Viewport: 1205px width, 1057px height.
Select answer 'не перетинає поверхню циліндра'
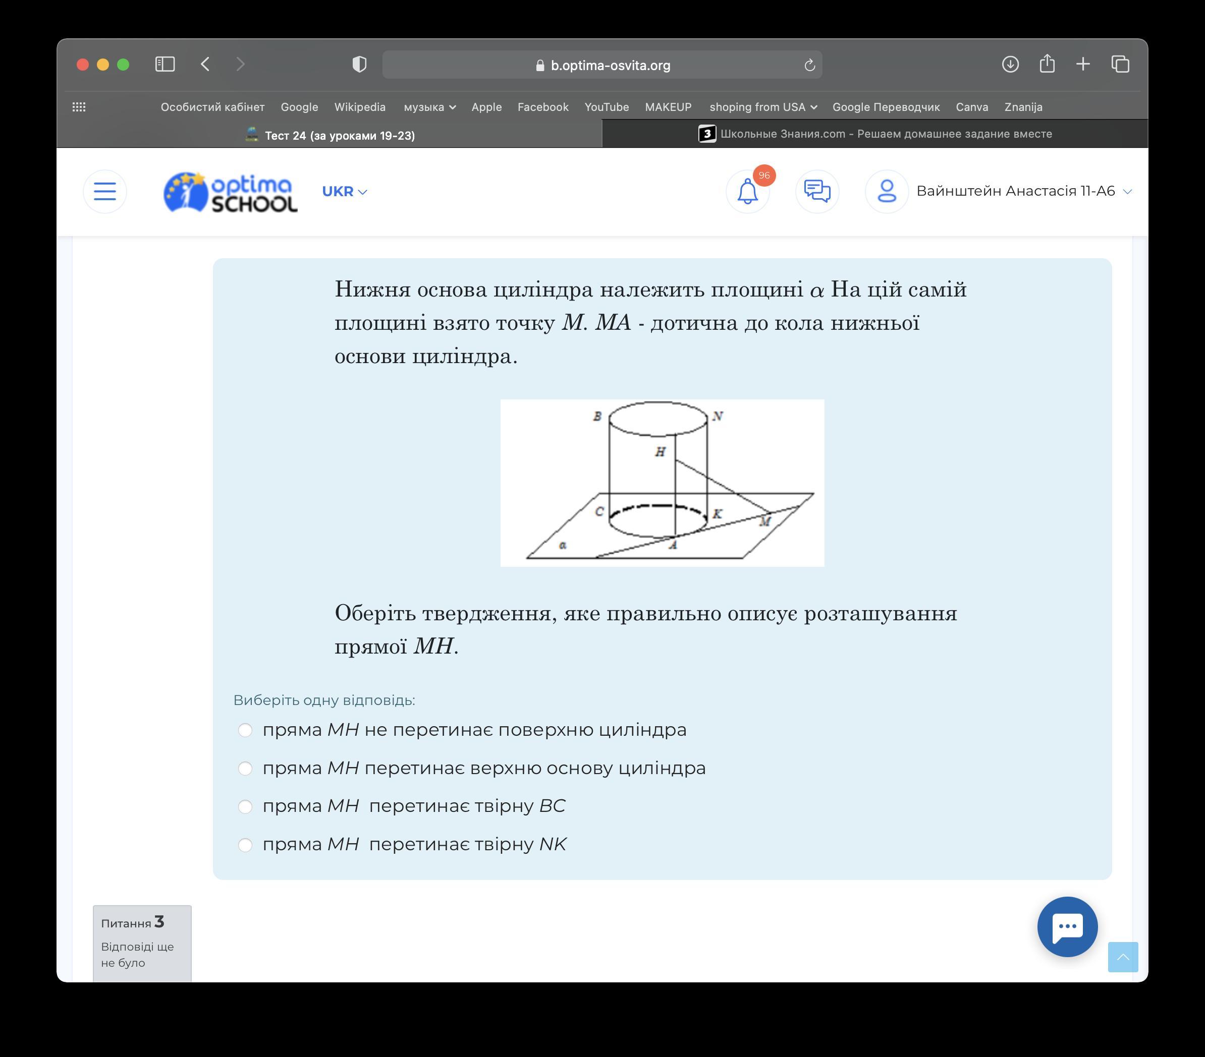(245, 731)
